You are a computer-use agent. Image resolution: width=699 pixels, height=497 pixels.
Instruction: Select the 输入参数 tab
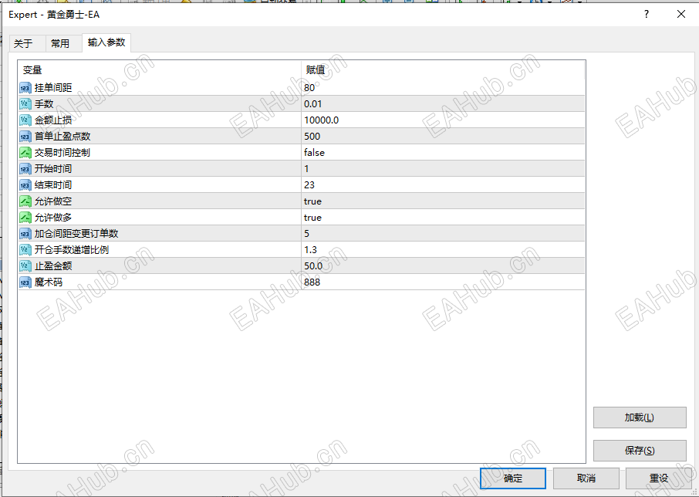click(x=106, y=42)
